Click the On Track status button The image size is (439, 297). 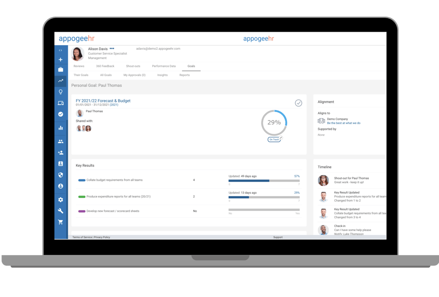[274, 139]
